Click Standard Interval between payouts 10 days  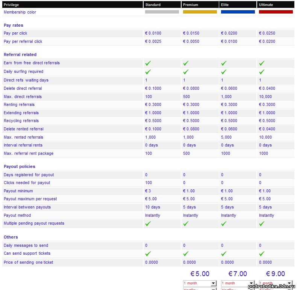pos(153,207)
